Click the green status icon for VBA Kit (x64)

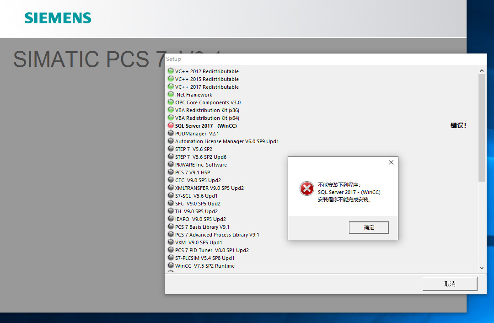[171, 117]
